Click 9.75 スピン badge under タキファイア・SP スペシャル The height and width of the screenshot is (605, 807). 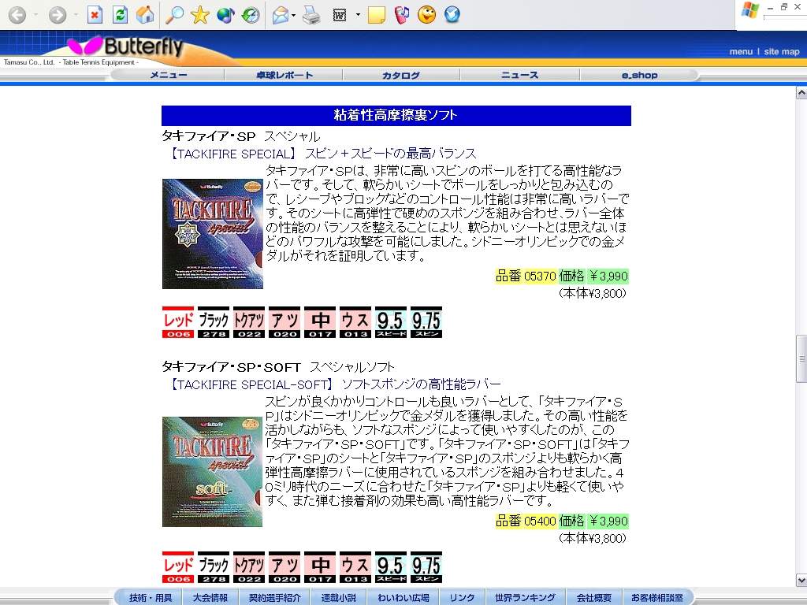coord(426,322)
